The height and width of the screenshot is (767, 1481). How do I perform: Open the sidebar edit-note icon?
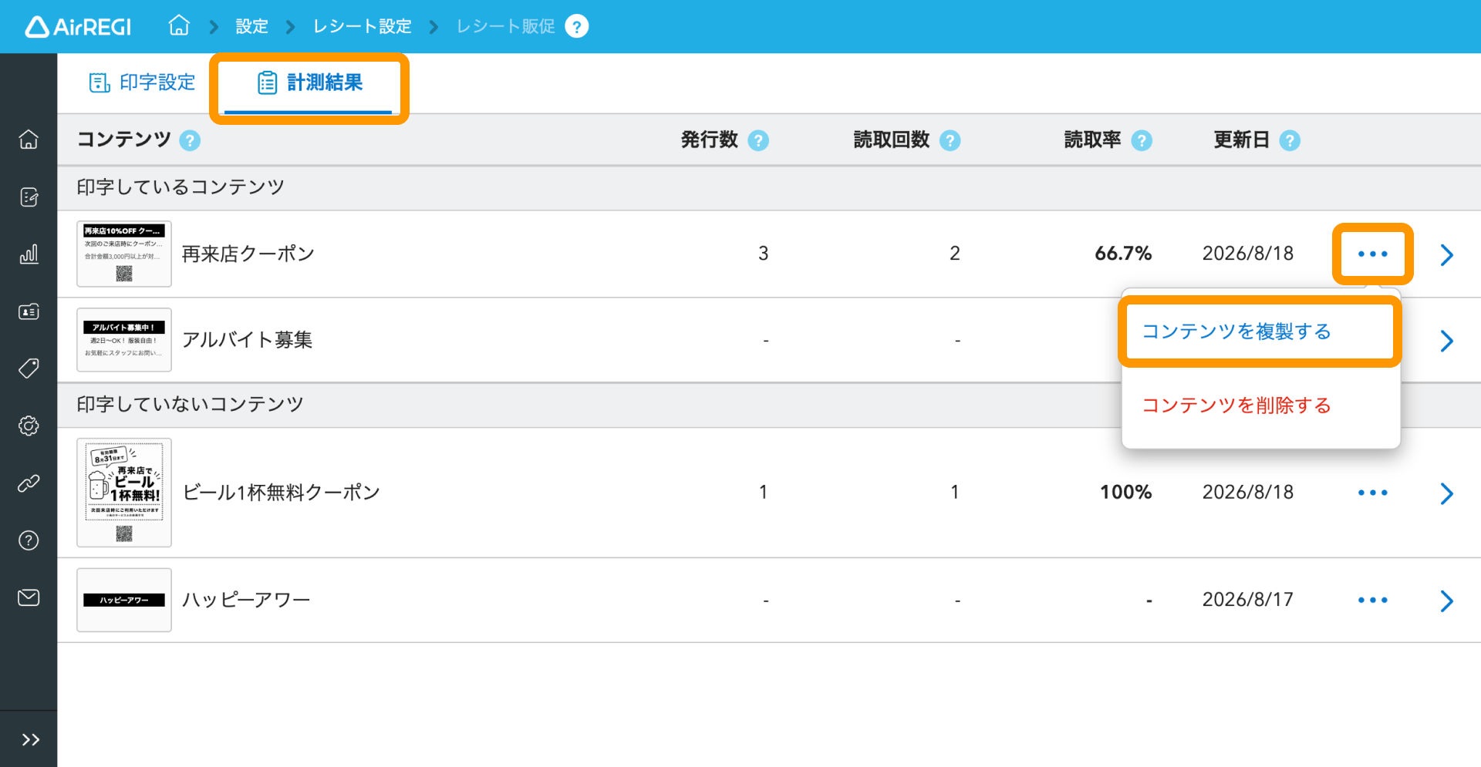(x=29, y=197)
